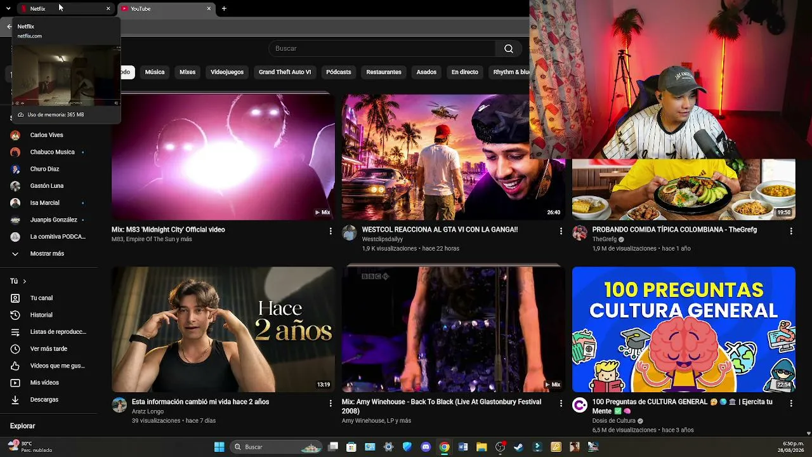Screen dimensions: 812x457
Task: Open Discord from the taskbar
Action: pyautogui.click(x=426, y=447)
